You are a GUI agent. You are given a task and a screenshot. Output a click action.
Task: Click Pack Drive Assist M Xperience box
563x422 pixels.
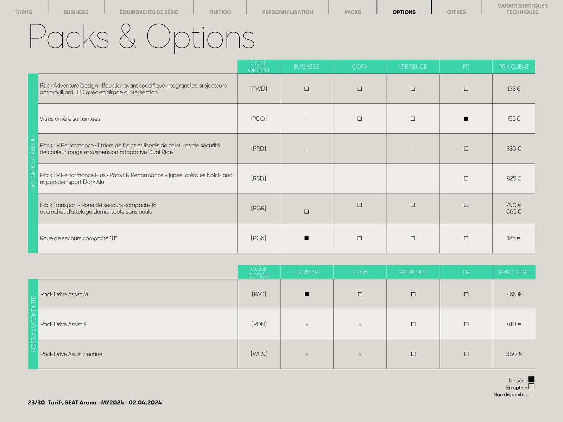413,294
